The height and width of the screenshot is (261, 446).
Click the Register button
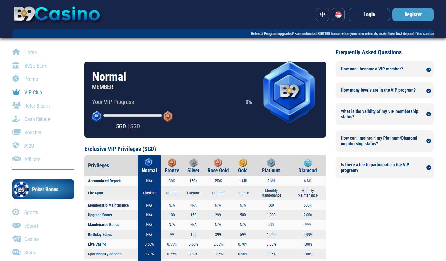[x=413, y=15]
